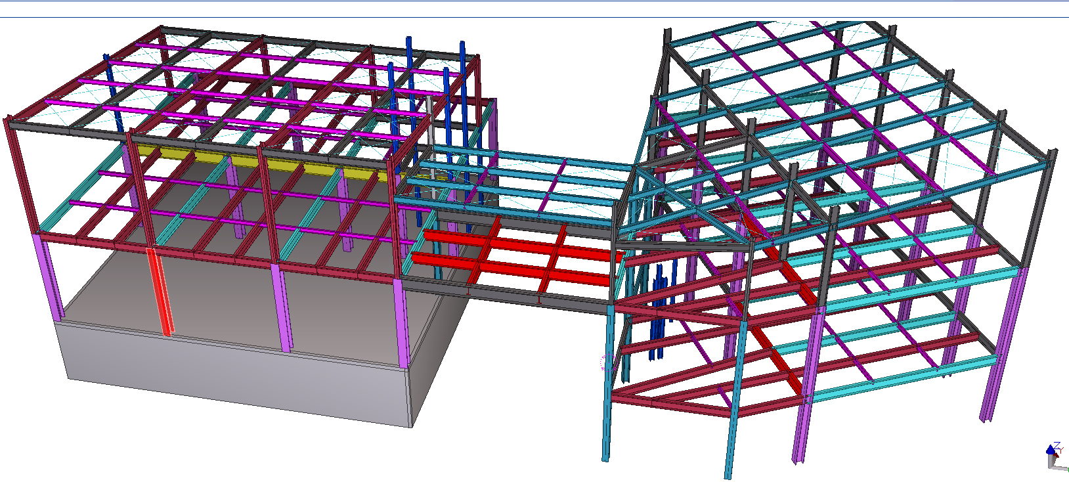Click the blue Z-axis arrow on the triad
The width and height of the screenshot is (1069, 482).
(1050, 450)
